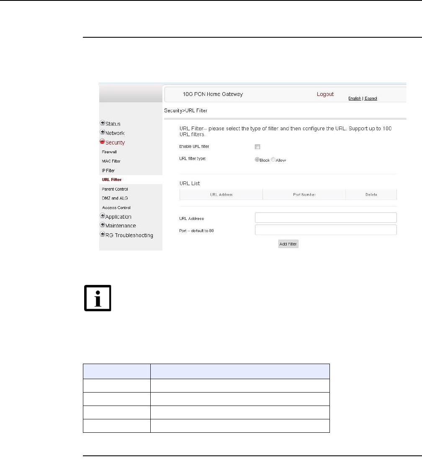Expand the Application section plus icon
The height and width of the screenshot is (460, 422).
click(102, 216)
